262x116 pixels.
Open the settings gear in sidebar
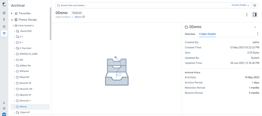(x=4, y=108)
